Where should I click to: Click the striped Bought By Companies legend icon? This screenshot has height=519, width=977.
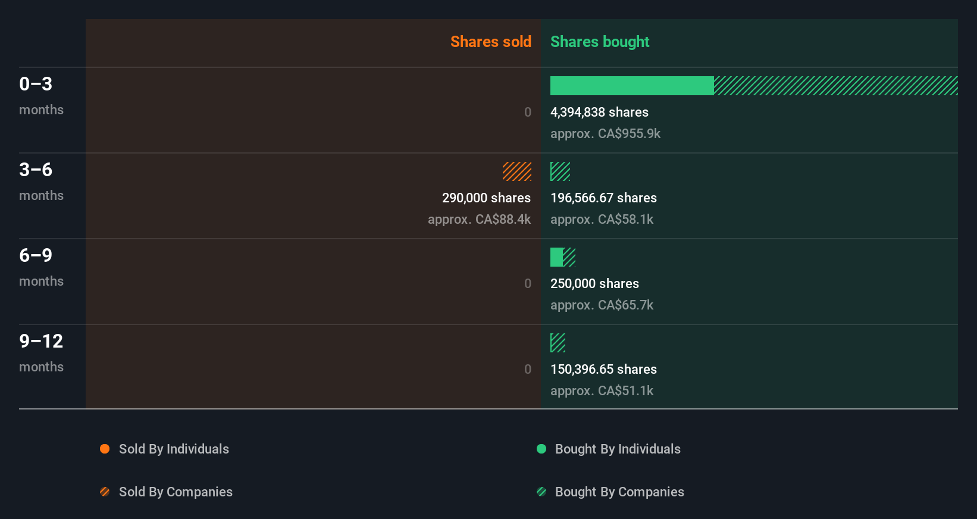(541, 492)
